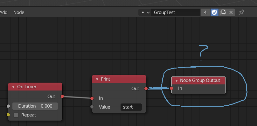Select the On Timer node header
The width and height of the screenshot is (257, 126).
pos(35,87)
